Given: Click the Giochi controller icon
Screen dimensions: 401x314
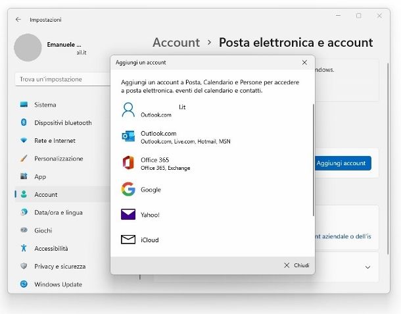Looking at the screenshot, I should click(24, 230).
